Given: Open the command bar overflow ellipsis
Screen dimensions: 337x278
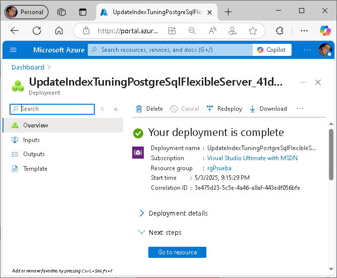Looking at the screenshot, I should [x=300, y=109].
